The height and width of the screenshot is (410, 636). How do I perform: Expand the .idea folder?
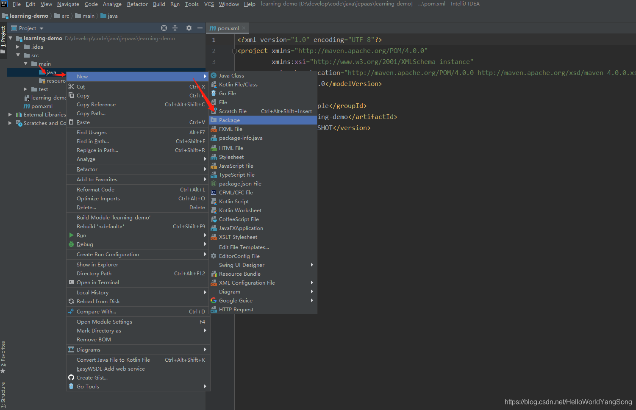click(x=18, y=47)
